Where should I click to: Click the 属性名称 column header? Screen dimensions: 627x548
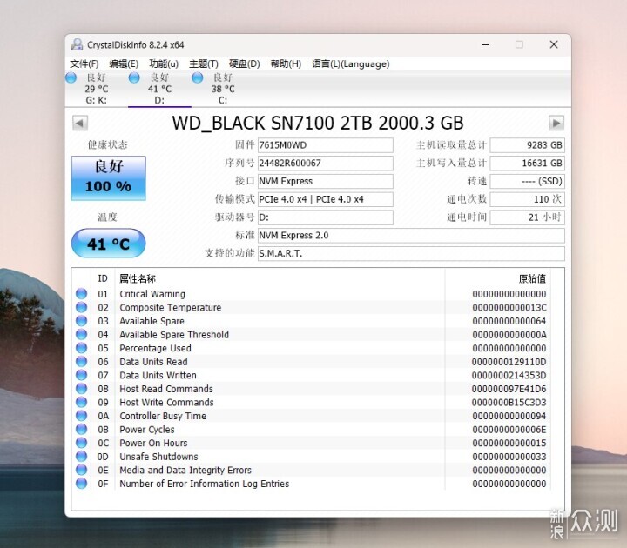click(138, 278)
